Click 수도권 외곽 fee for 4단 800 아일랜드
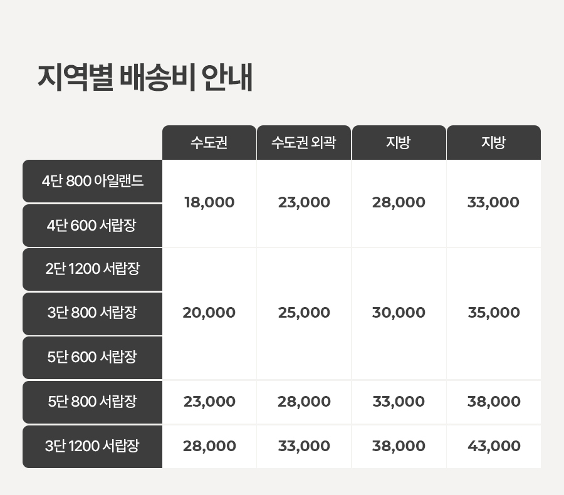 pos(304,203)
